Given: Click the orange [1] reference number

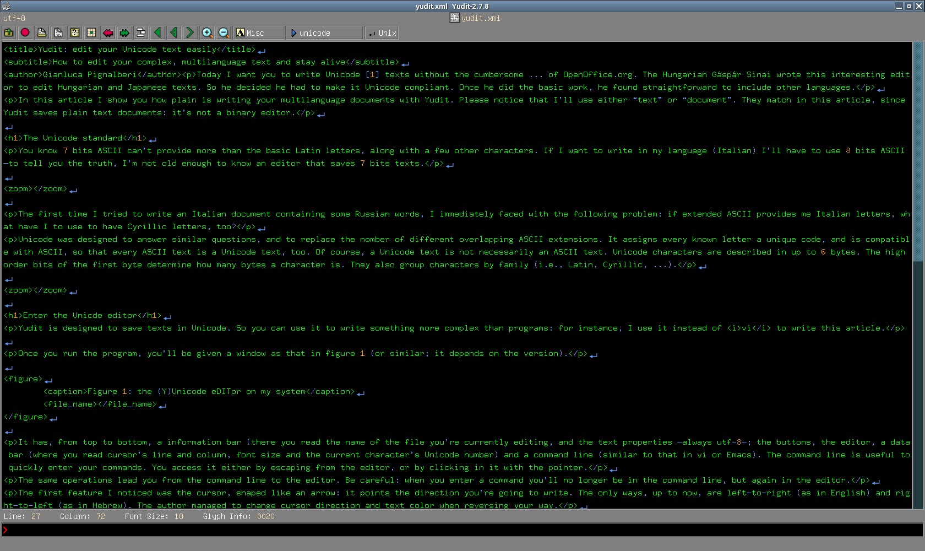Looking at the screenshot, I should (373, 74).
